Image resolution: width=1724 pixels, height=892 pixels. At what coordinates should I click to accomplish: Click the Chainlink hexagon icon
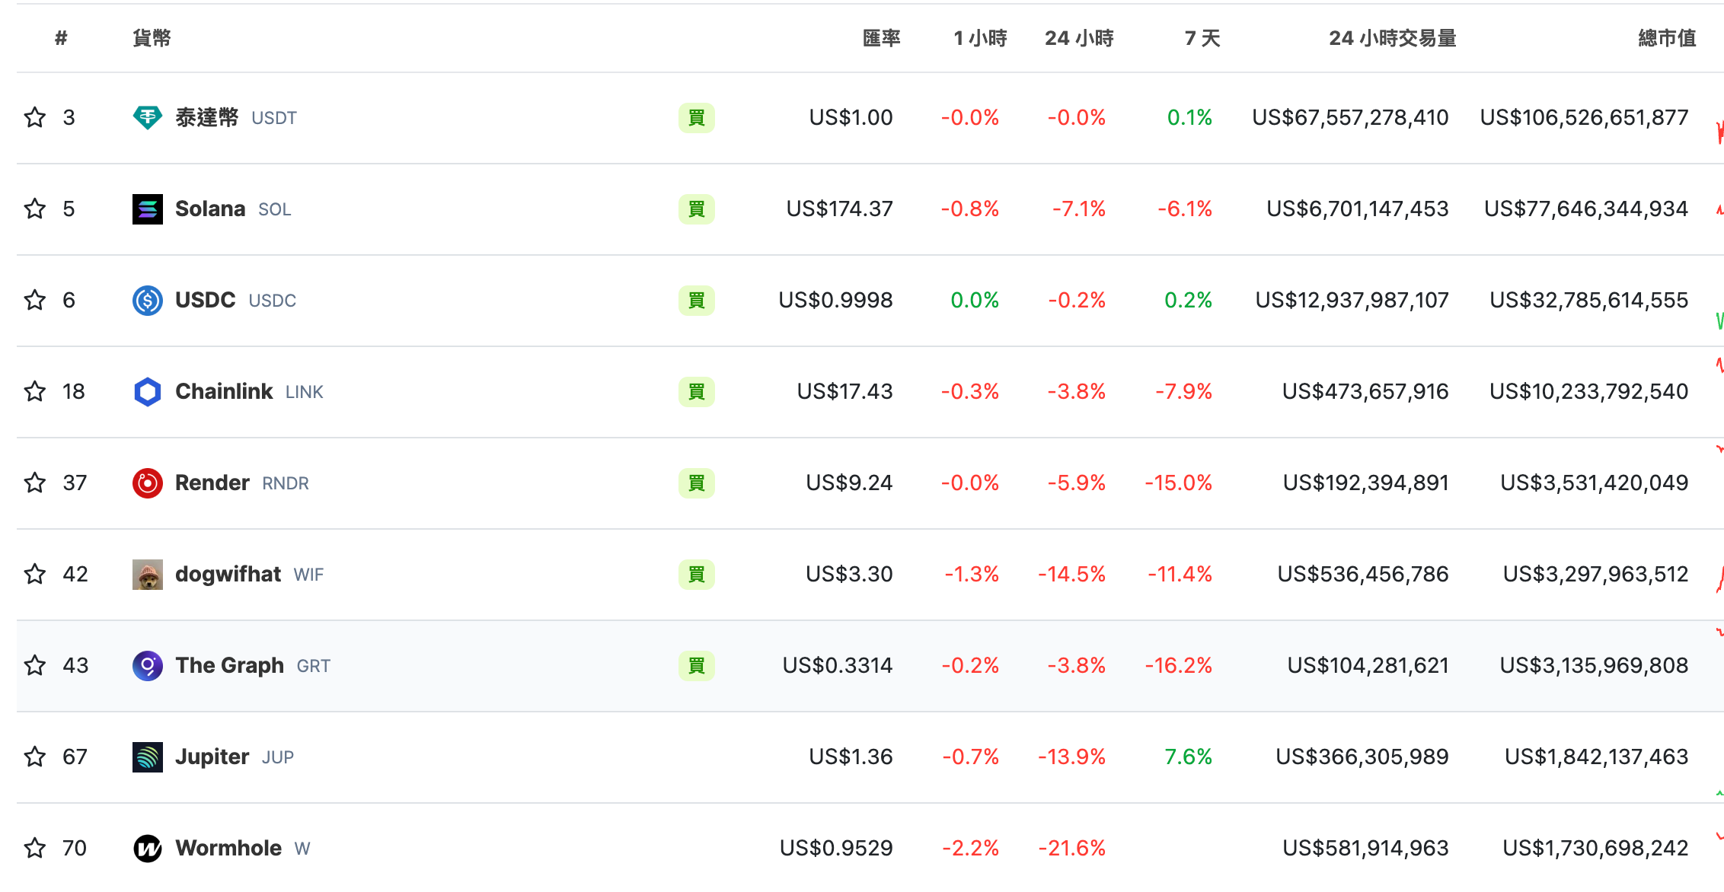147,391
